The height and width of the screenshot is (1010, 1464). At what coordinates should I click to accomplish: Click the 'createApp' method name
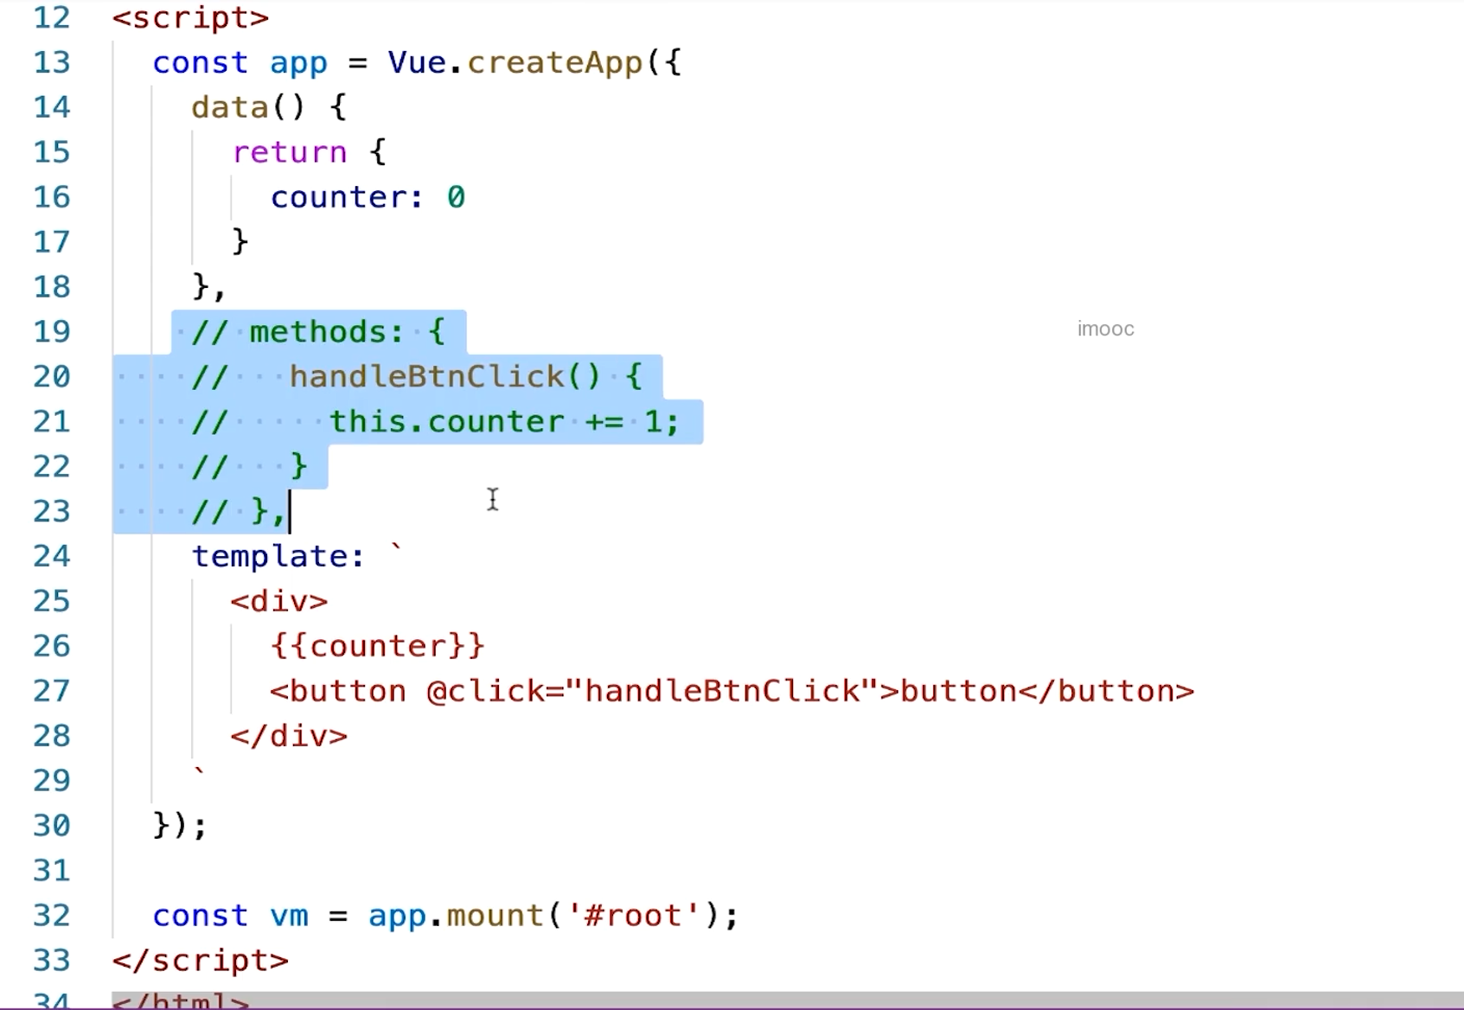pyautogui.click(x=555, y=62)
